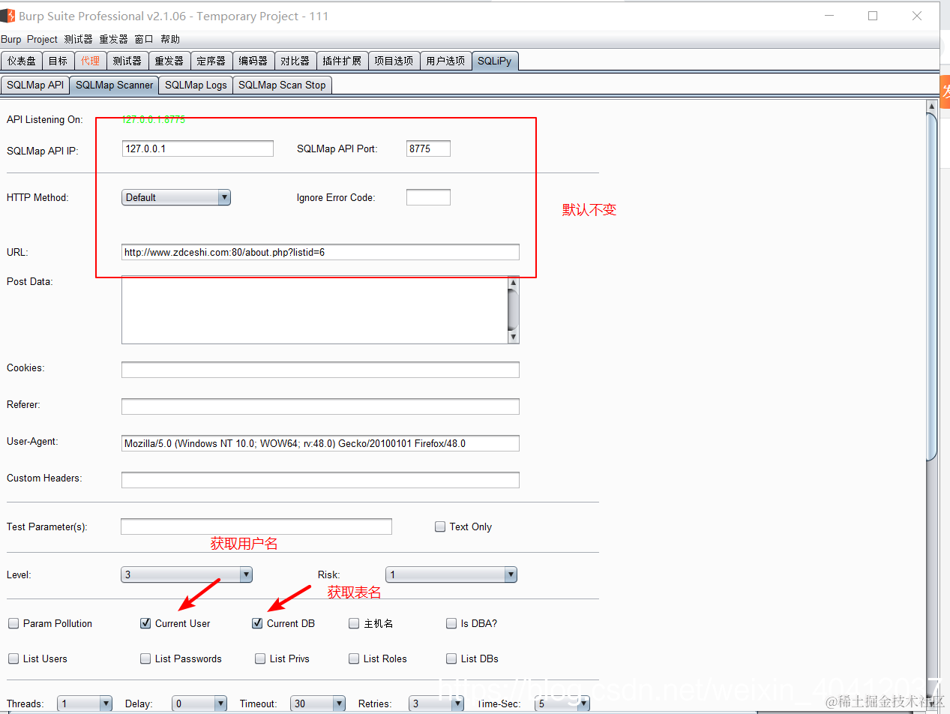Open the 重发器 menu in menu bar
Image resolution: width=950 pixels, height=714 pixels.
pos(114,39)
